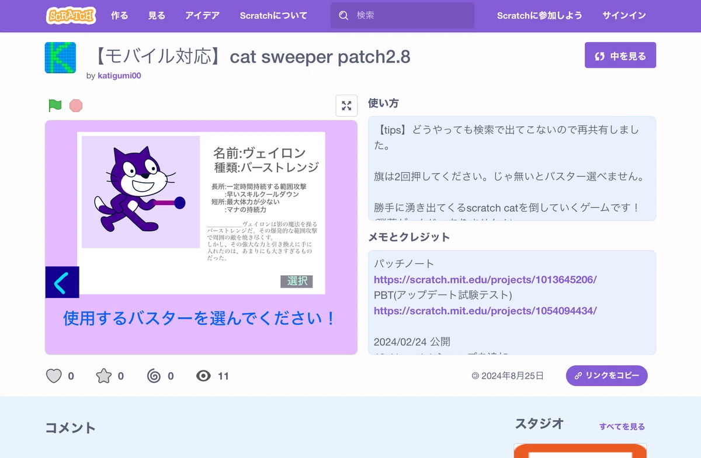
Task: Click the Scratch logo
Action: point(71,16)
